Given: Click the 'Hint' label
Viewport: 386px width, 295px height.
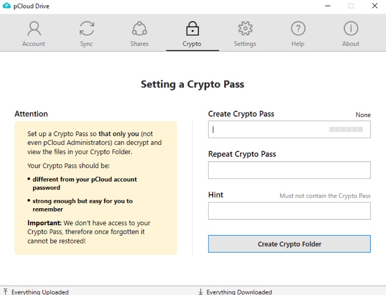Looking at the screenshot, I should 216,195.
